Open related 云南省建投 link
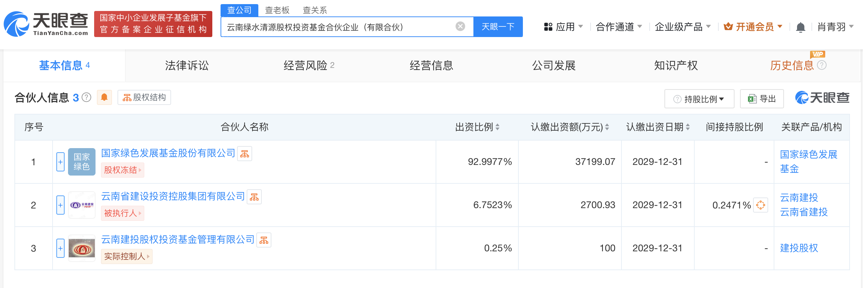This screenshot has width=863, height=288. pyautogui.click(x=804, y=212)
